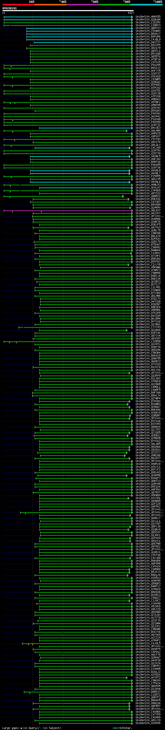The image size is (165, 730).
Task: Click hit label UniRef100_Q4LAR6
Action: pos(148,131)
